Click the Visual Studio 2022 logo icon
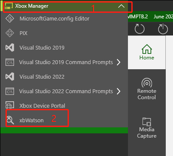This screenshot has height=156, width=173. click(10, 77)
